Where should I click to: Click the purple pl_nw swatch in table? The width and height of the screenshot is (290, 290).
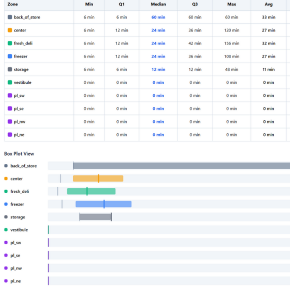pos(10,122)
